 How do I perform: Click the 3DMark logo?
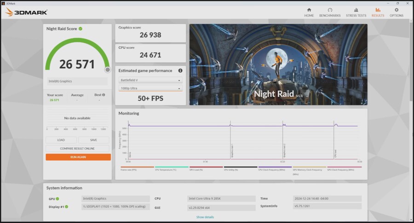tap(26, 12)
